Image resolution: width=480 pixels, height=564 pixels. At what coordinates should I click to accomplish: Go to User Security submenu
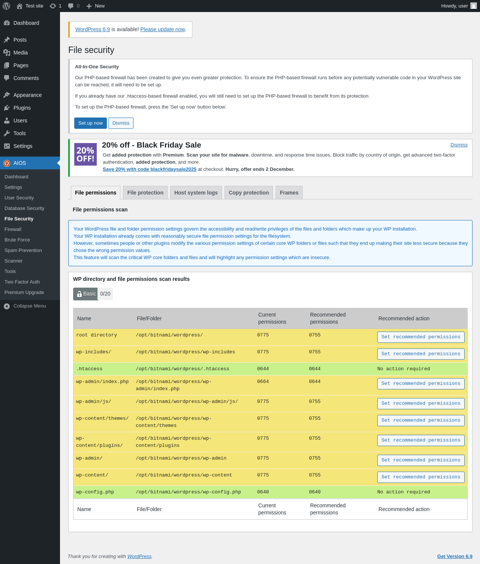[19, 198]
